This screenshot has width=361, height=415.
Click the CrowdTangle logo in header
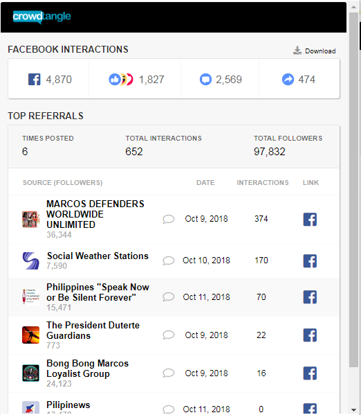tap(41, 17)
